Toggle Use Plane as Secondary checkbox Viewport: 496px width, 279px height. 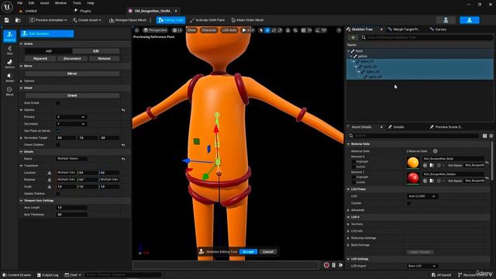[57, 131]
